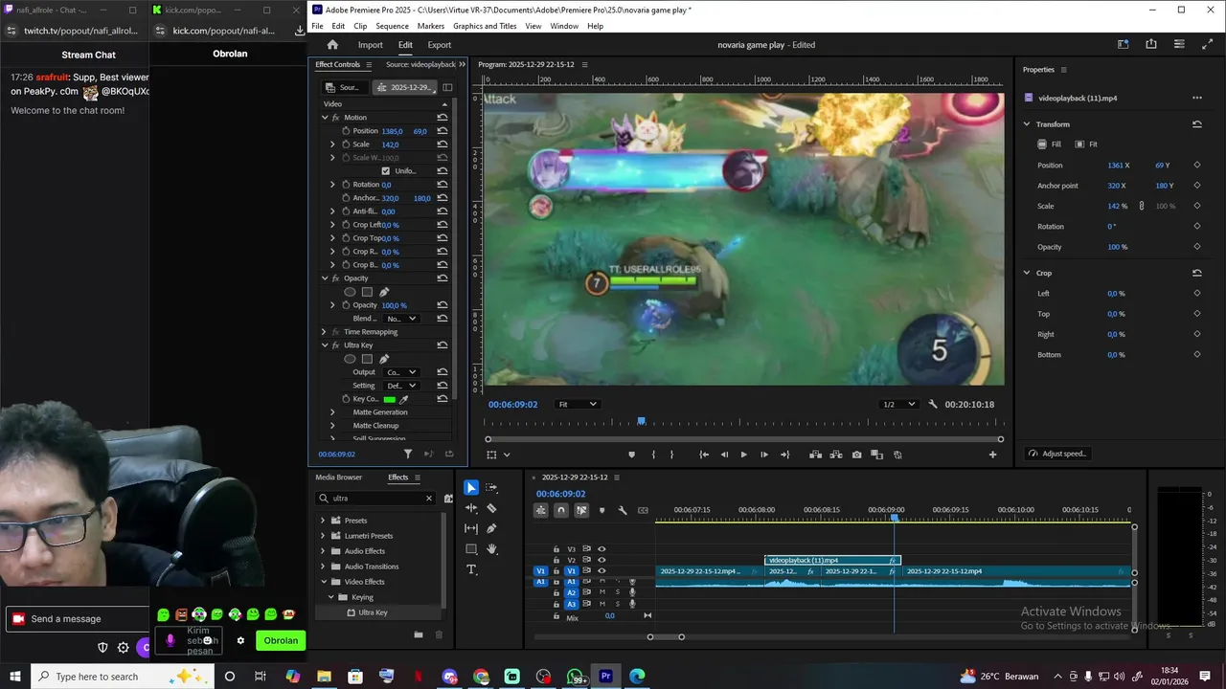
Task: Open the Quick Export share icon
Action: pyautogui.click(x=1151, y=44)
